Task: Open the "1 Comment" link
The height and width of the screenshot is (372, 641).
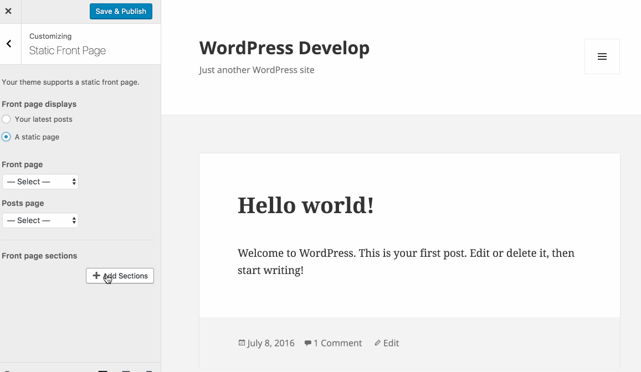Action: click(337, 343)
